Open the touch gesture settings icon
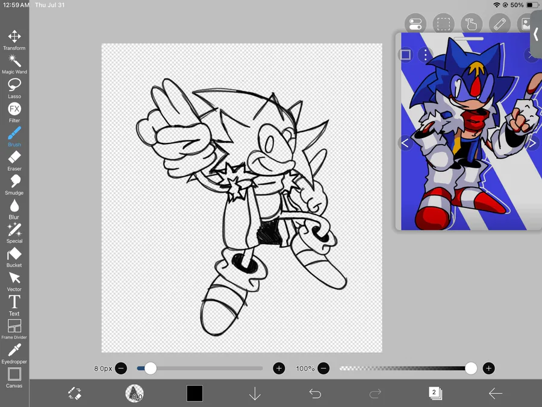The width and height of the screenshot is (542, 407). 472,24
